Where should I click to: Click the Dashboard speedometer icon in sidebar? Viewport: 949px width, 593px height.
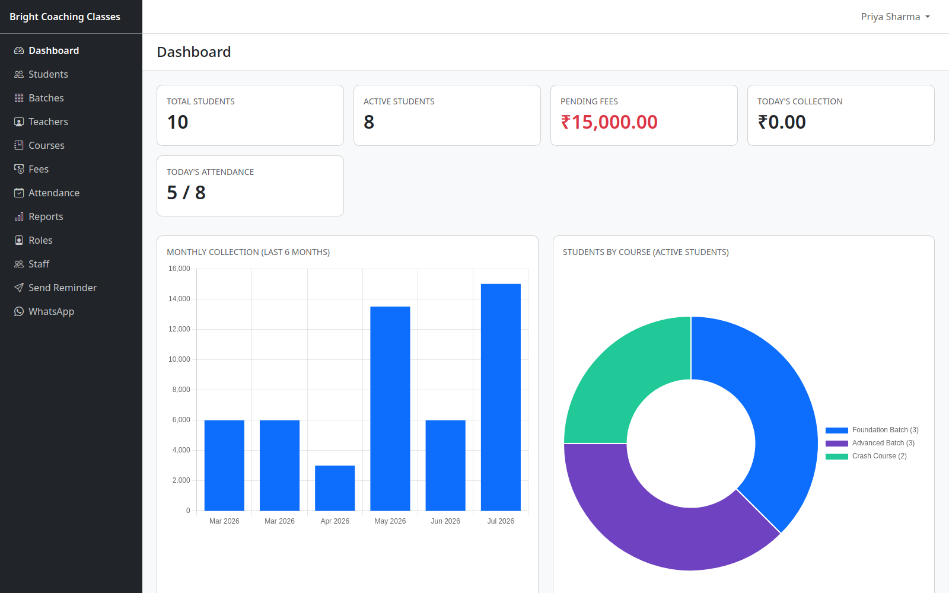pyautogui.click(x=19, y=50)
